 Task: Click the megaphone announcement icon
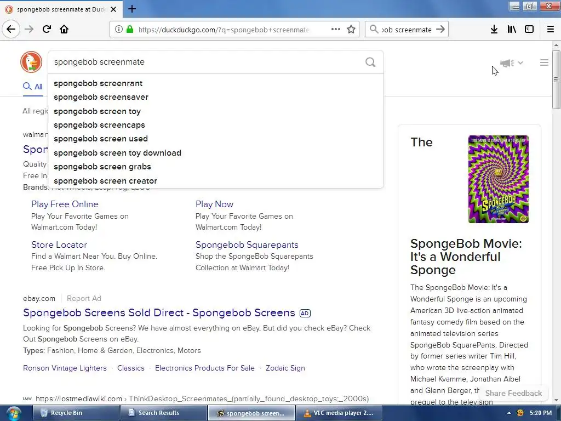click(x=507, y=63)
